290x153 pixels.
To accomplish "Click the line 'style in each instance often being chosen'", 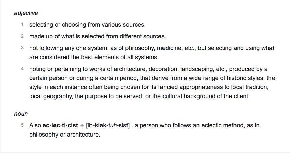I will [x=149, y=87].
